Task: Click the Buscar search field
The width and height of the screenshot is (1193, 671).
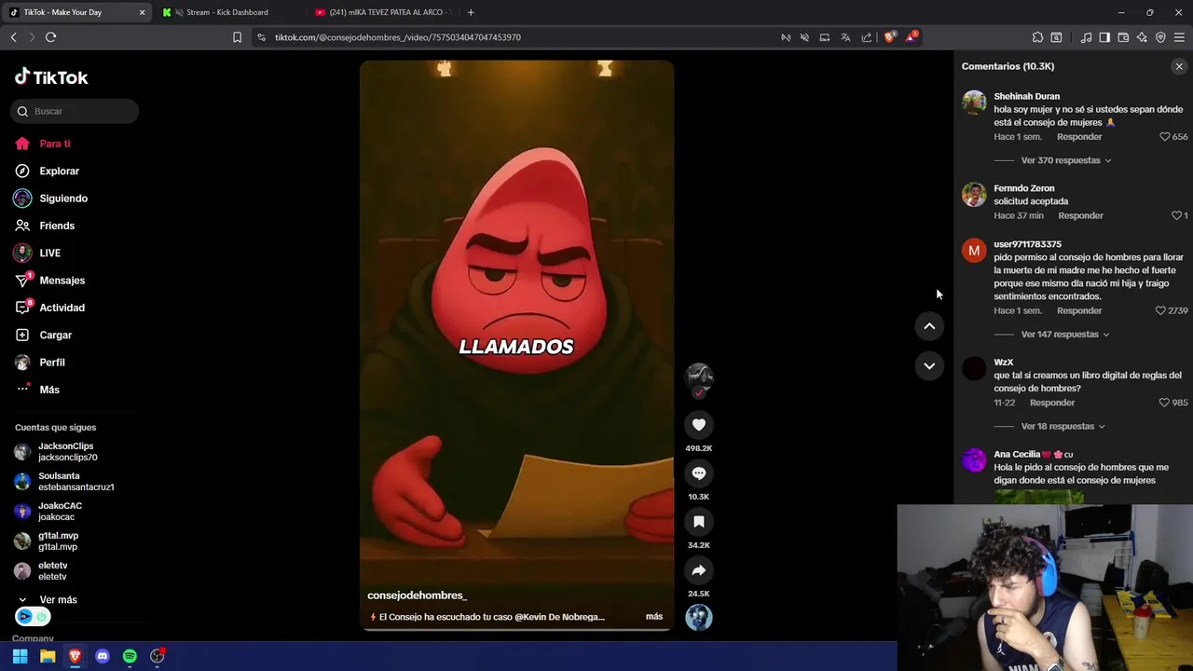Action: coord(75,111)
